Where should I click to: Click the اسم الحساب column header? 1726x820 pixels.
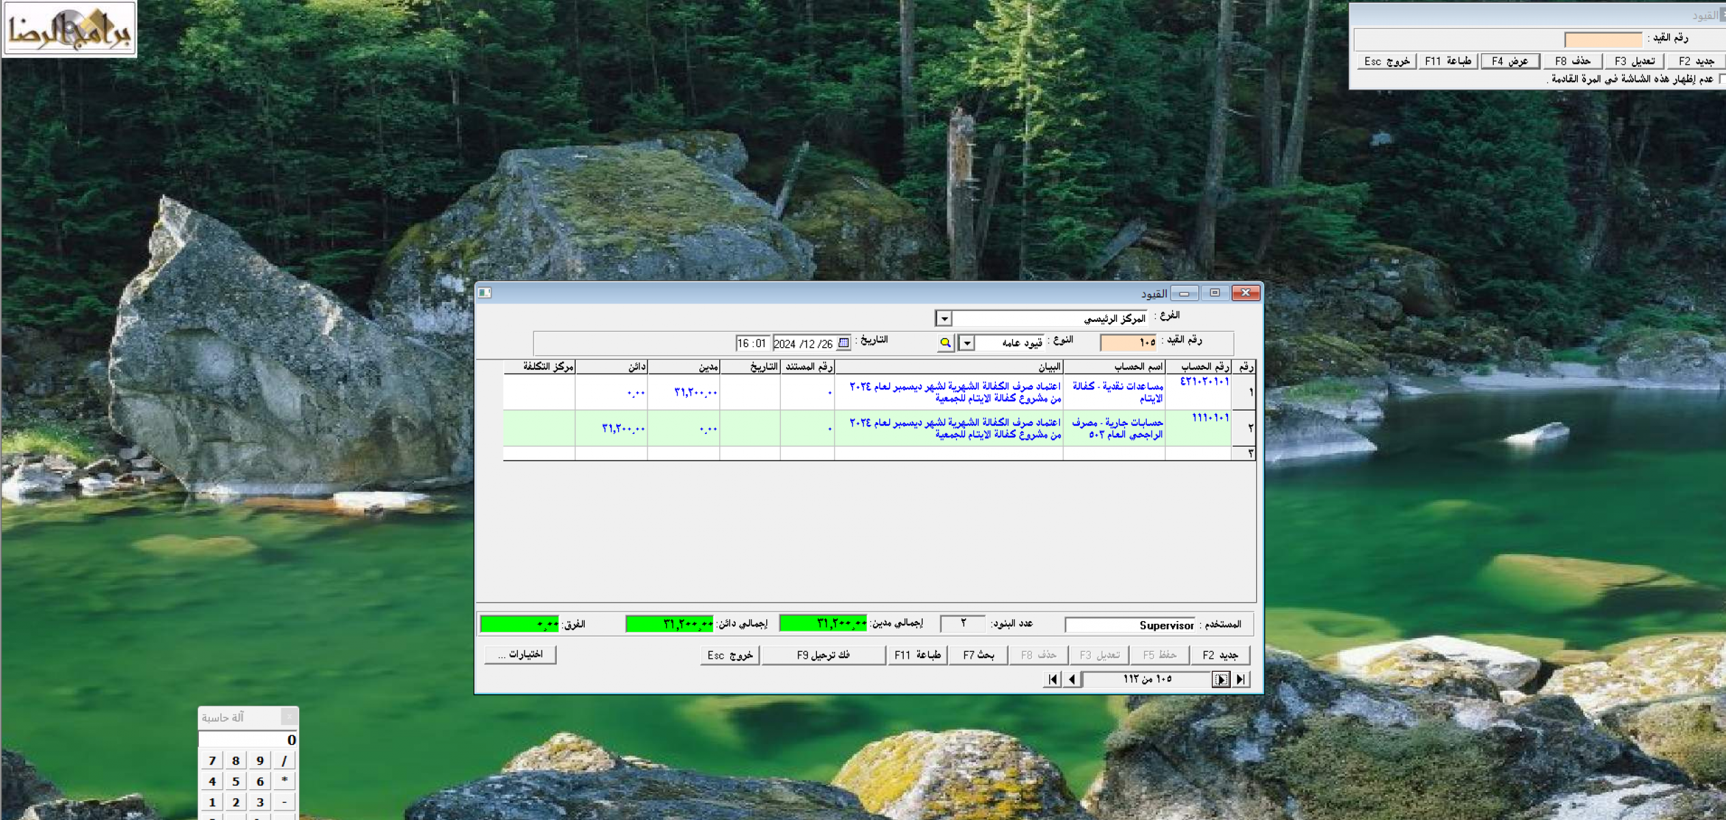(1115, 367)
